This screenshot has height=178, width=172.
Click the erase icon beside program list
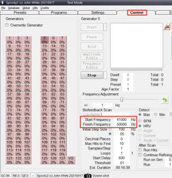click(167, 27)
